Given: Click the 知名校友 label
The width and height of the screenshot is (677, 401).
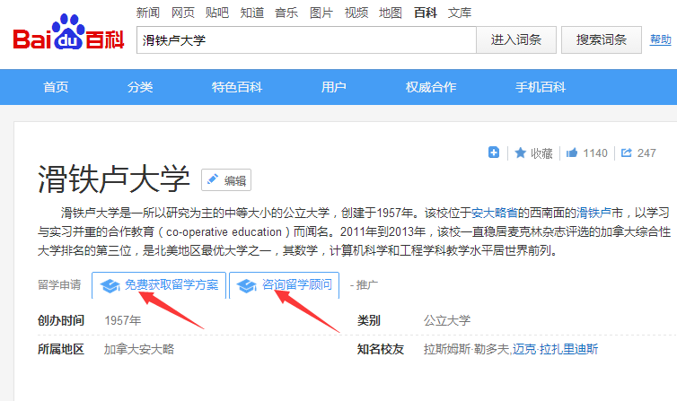Looking at the screenshot, I should [381, 349].
